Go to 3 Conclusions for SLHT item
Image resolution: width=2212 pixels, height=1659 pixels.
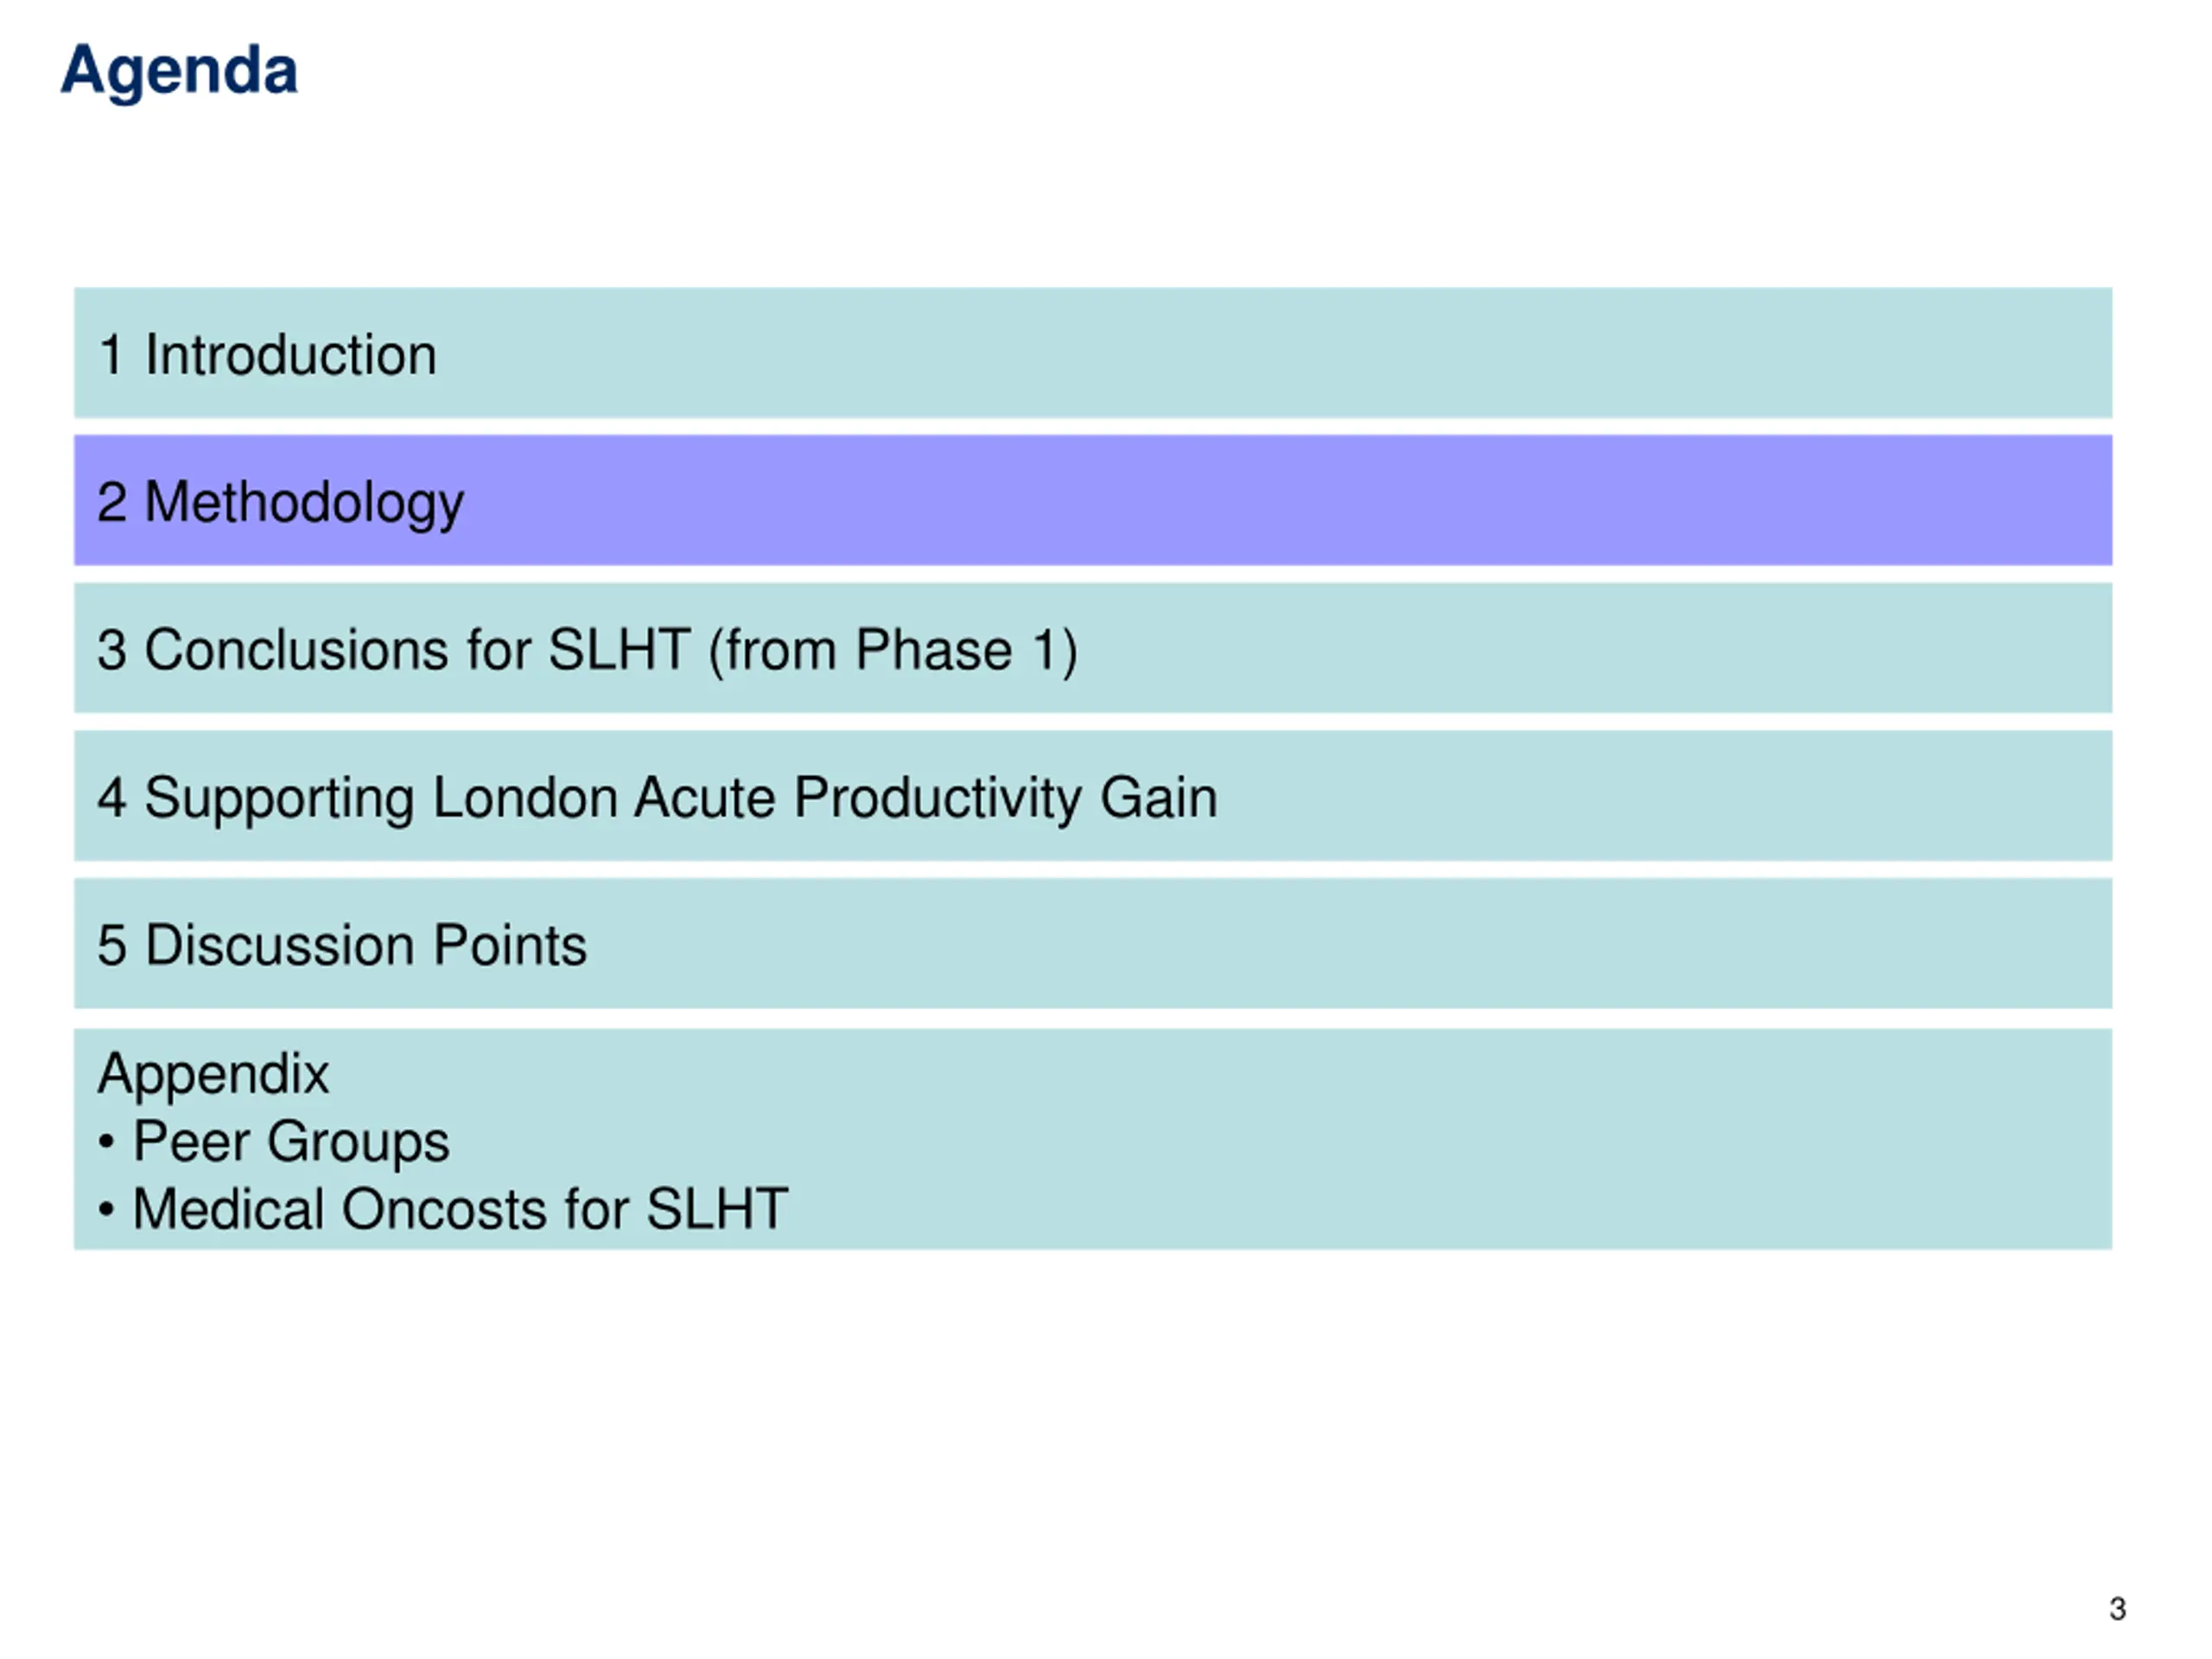point(1093,648)
